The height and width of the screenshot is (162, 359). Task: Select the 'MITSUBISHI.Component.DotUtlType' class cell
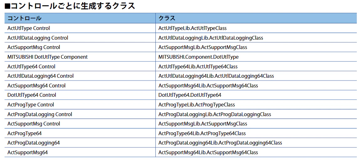[256, 57]
